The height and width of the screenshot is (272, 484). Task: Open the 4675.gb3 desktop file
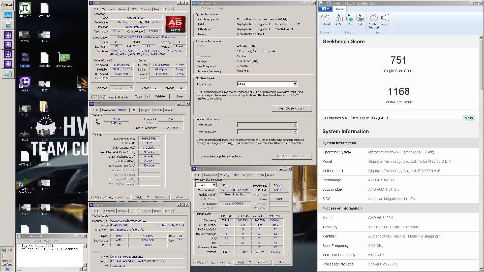point(25,159)
